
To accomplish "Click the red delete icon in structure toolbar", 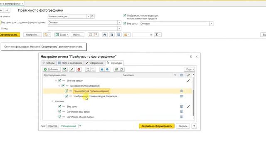I will click(79, 70).
